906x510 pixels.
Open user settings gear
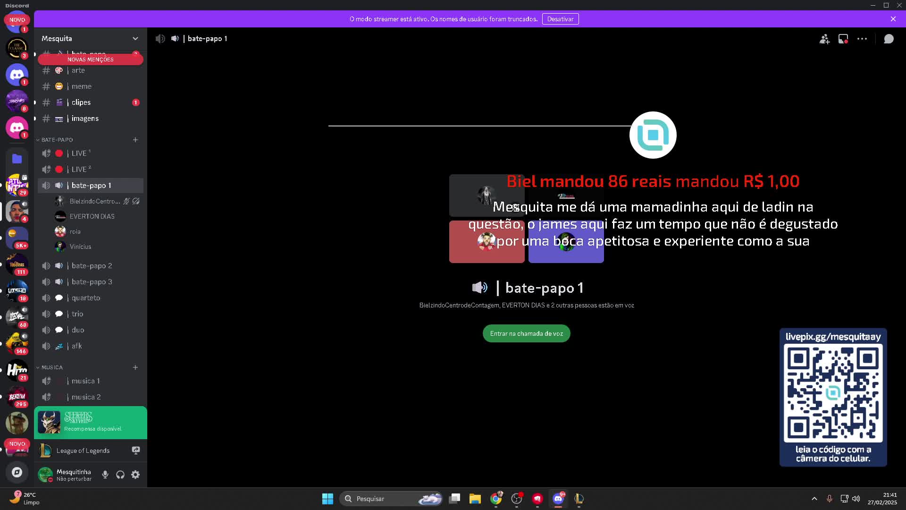(x=135, y=475)
